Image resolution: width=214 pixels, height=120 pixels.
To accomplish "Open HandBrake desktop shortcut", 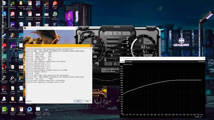I will click(x=21, y=79).
